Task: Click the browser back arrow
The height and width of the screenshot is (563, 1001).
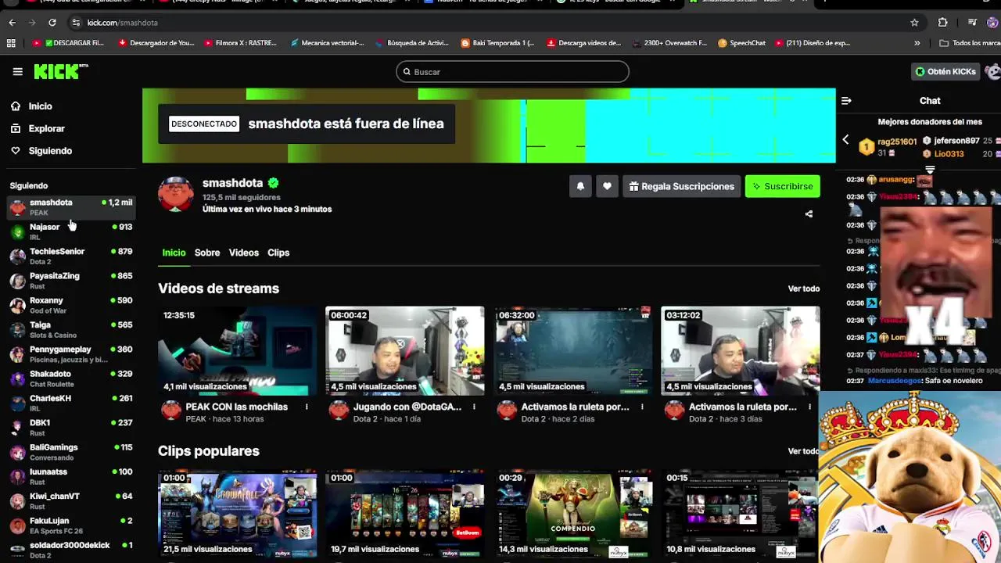Action: coord(12,23)
